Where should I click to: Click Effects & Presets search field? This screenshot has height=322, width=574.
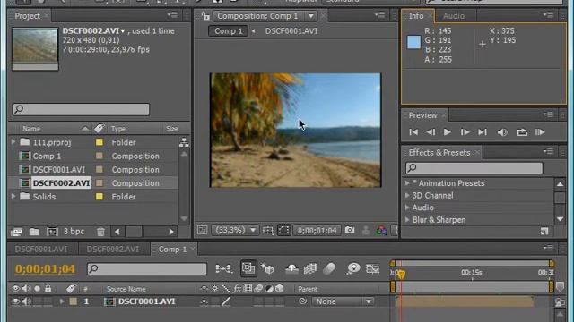click(474, 167)
